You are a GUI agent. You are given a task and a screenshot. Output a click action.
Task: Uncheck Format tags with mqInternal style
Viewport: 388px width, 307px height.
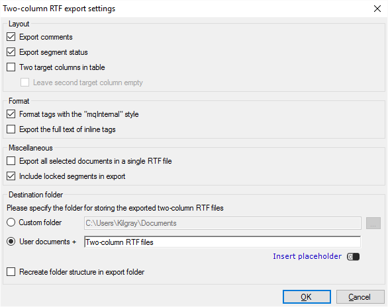pyautogui.click(x=11, y=114)
